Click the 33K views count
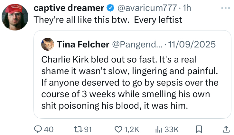Screen dimensions: 234x135 tap(171, 129)
